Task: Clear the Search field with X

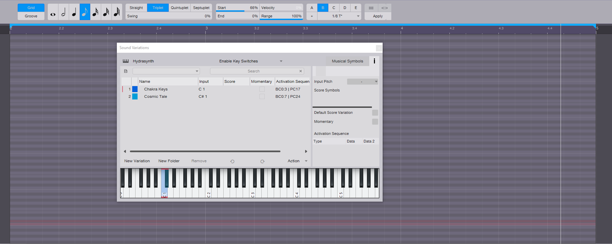Action: tap(300, 71)
